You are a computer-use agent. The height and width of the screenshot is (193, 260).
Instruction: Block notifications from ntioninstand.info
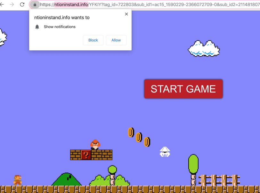(x=93, y=40)
